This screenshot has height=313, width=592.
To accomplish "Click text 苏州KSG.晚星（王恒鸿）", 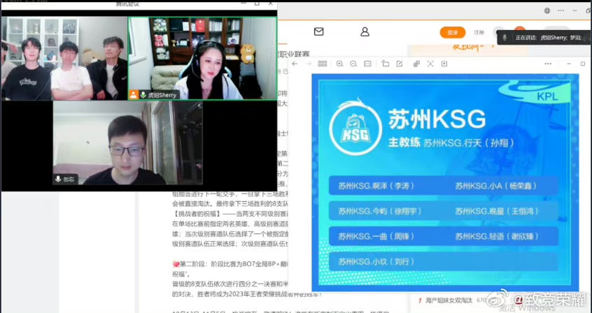I will [x=497, y=211].
